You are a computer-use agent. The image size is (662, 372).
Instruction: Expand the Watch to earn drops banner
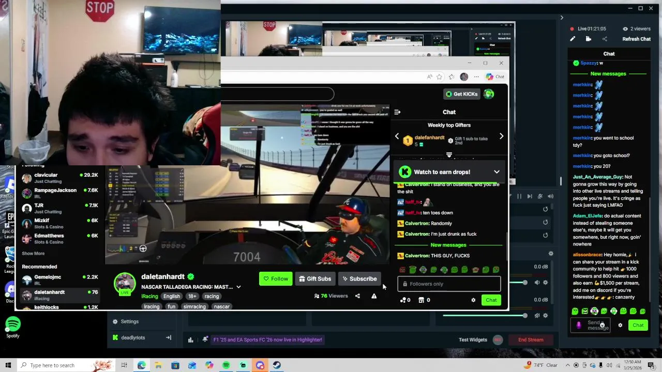pyautogui.click(x=496, y=172)
